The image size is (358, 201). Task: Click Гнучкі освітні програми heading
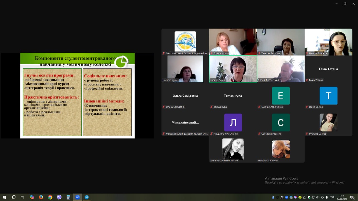(50, 75)
